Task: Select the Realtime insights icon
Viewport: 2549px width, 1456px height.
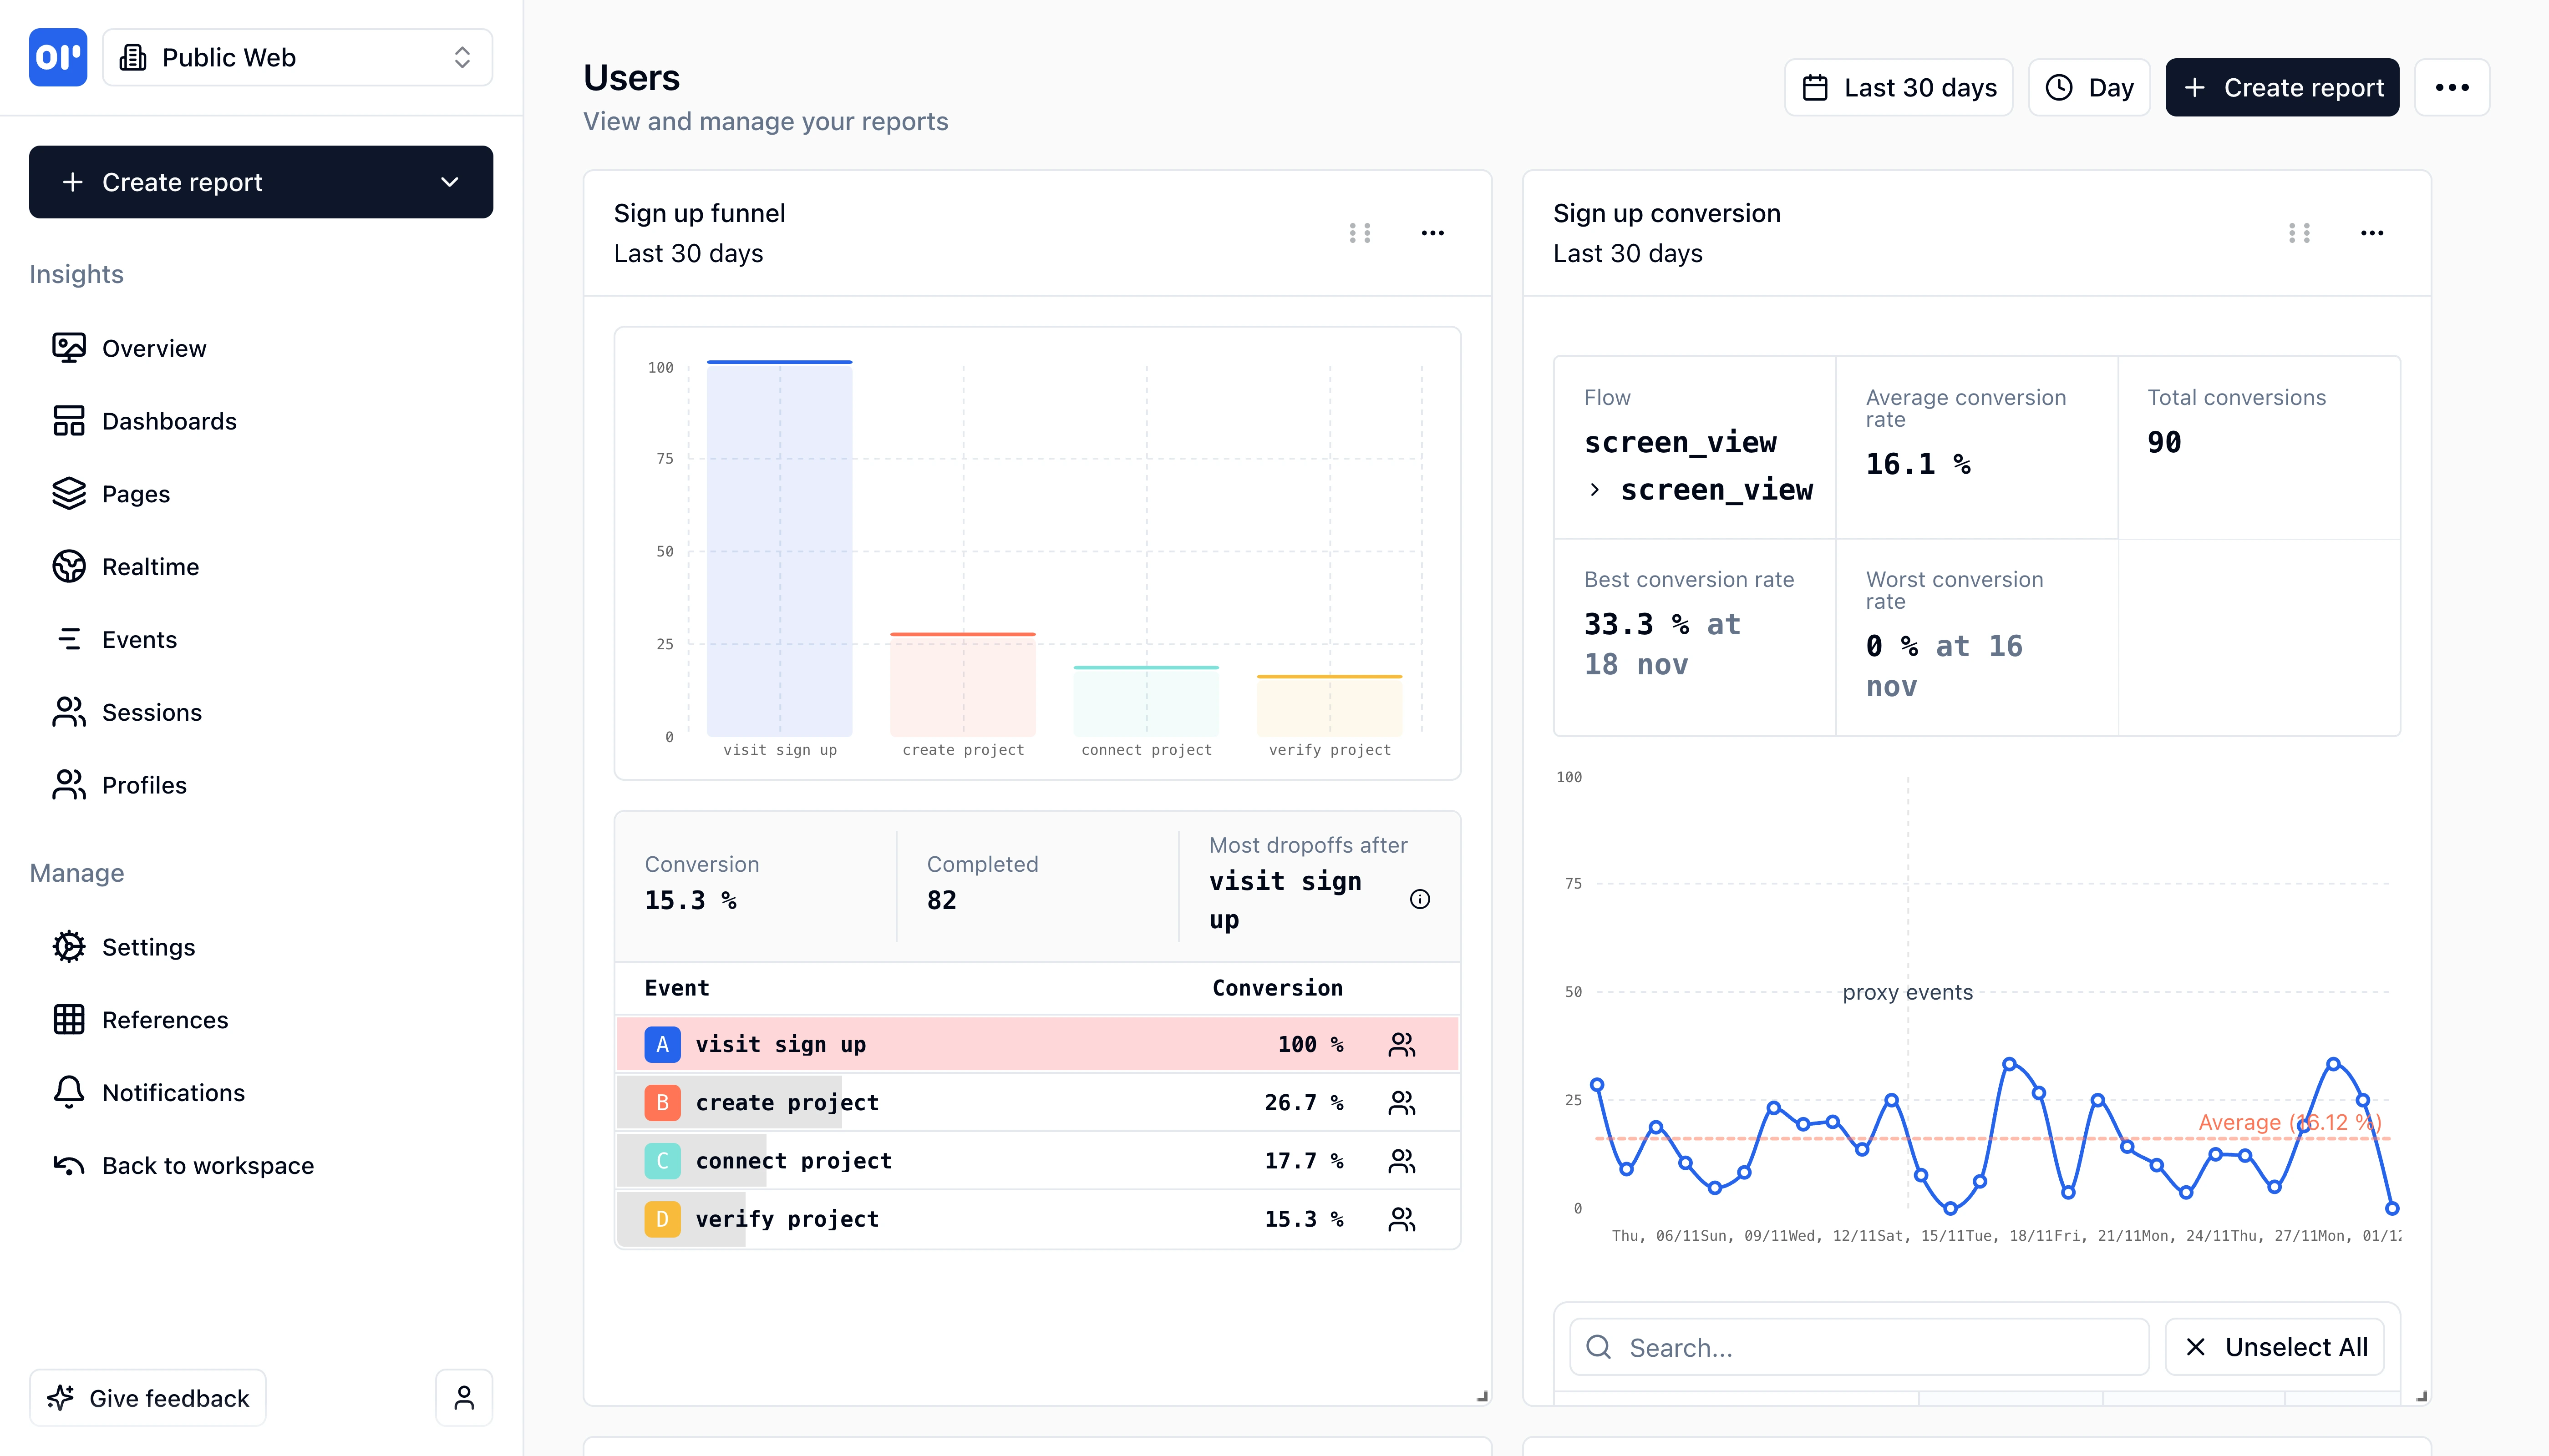Action: pos(68,566)
